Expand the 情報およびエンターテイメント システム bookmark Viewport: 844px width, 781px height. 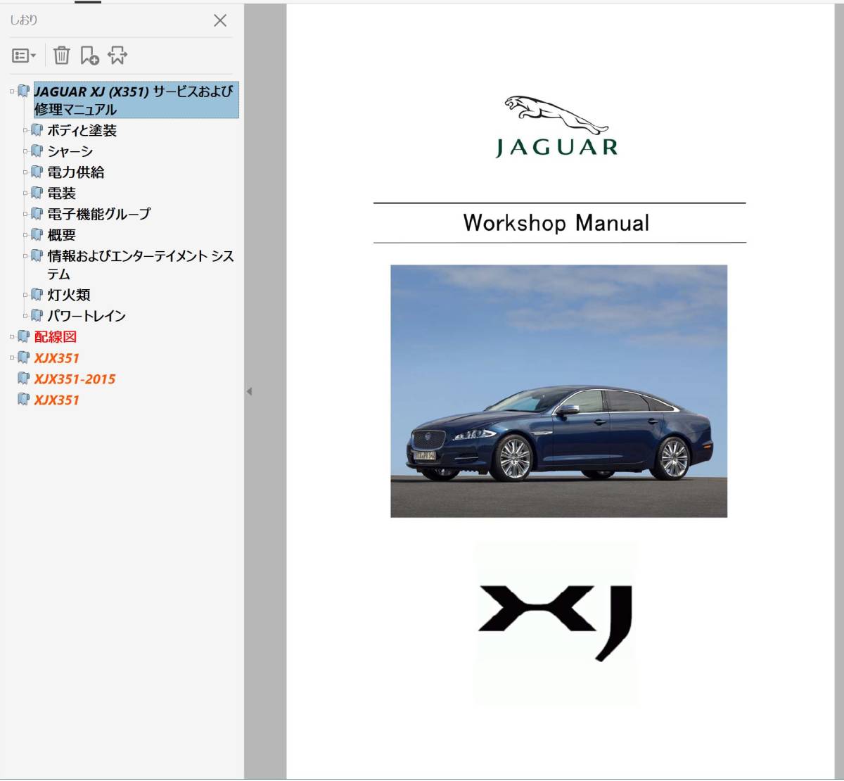coord(25,256)
